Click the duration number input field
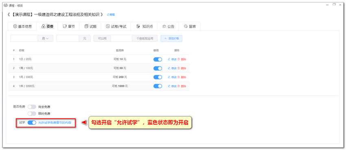 point(24,38)
